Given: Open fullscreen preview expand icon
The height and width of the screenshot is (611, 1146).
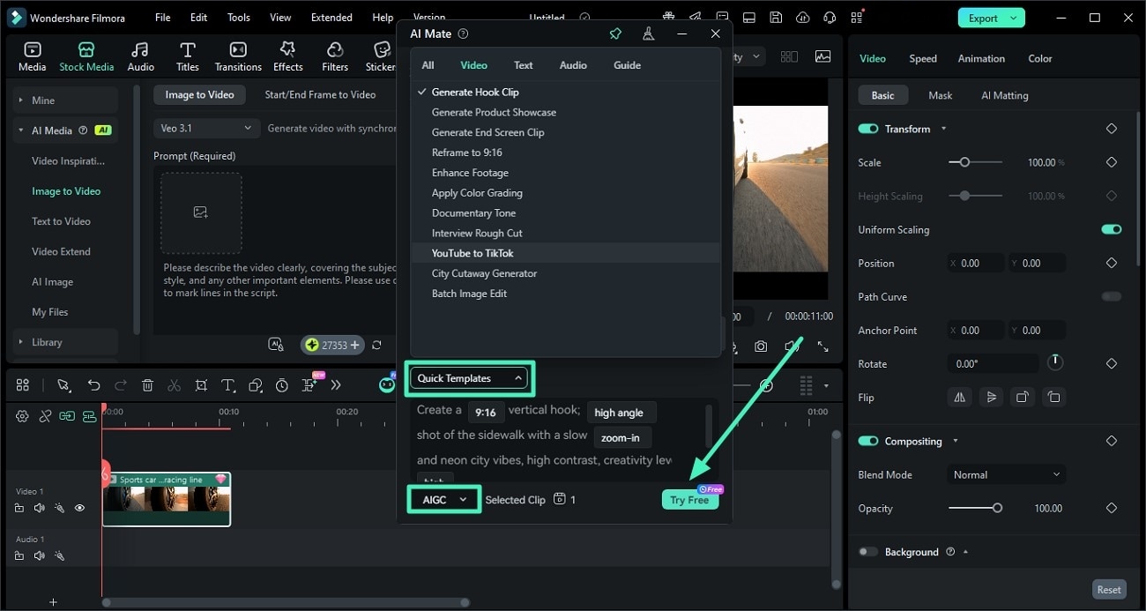Looking at the screenshot, I should (x=822, y=347).
